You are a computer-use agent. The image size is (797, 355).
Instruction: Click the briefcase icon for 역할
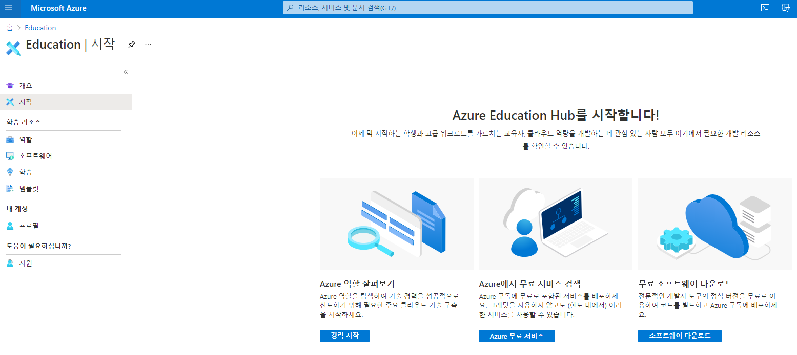[10, 140]
